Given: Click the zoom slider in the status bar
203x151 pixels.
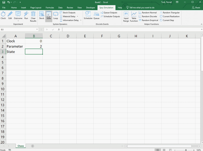Looking at the screenshot, I should (186, 149).
